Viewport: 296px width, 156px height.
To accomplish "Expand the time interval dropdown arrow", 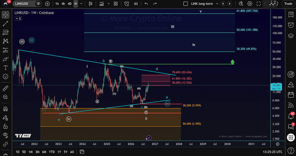I will [x=81, y=3].
